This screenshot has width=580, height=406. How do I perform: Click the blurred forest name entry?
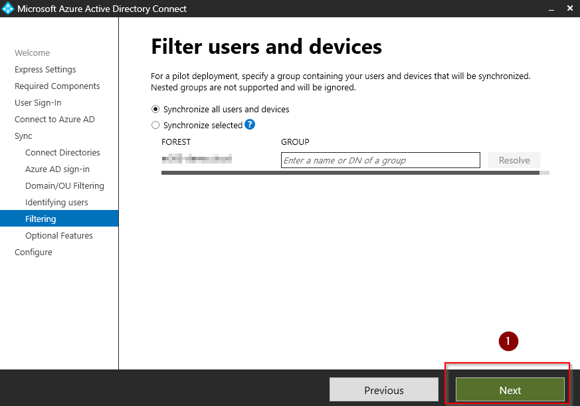pyautogui.click(x=197, y=159)
